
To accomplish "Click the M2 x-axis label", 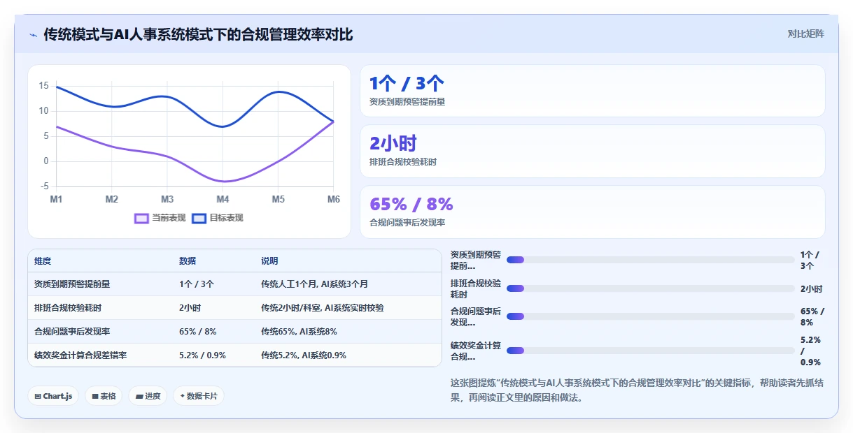I will tap(112, 199).
